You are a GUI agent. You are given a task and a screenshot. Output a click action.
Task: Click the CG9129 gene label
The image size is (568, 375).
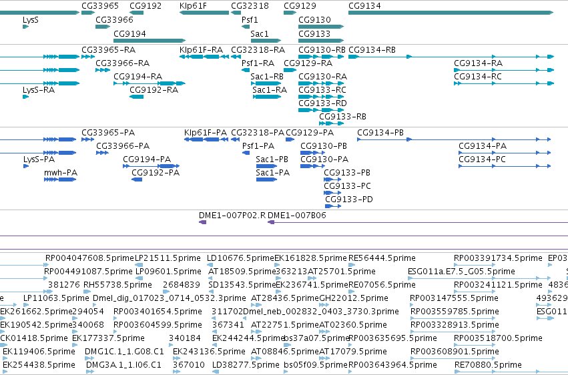300,6
